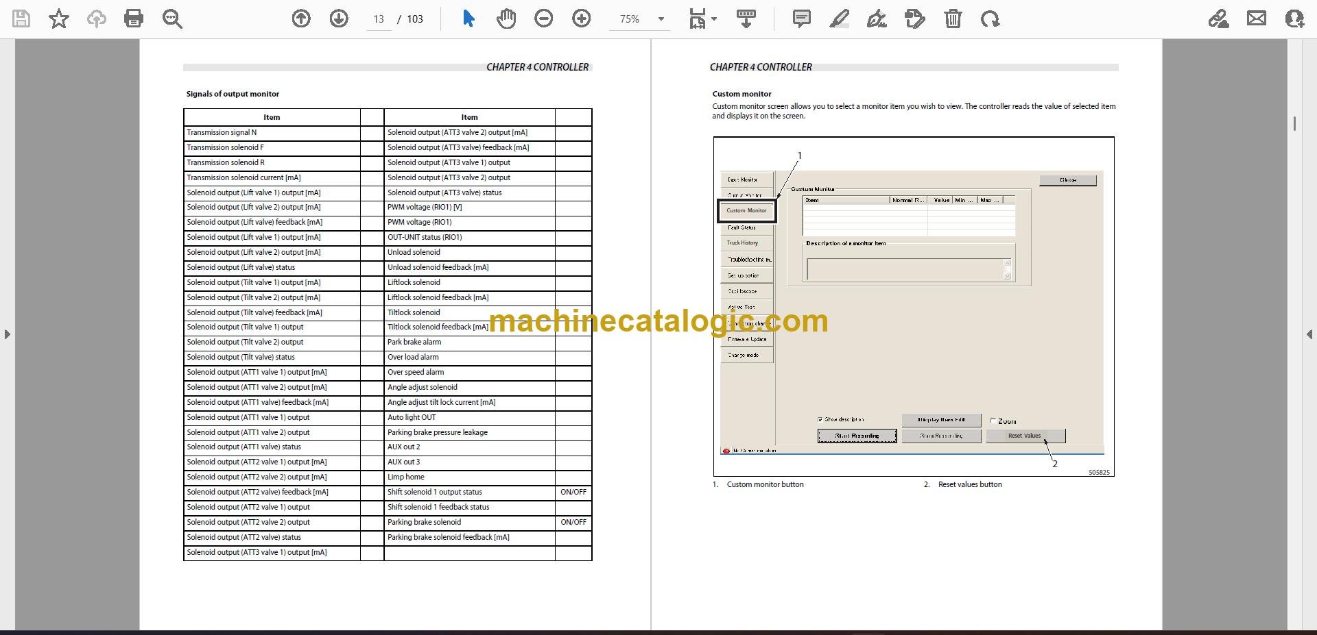The image size is (1317, 635).
Task: Click 'Transmission solenoid current [mA]' cell
Action: 272,177
